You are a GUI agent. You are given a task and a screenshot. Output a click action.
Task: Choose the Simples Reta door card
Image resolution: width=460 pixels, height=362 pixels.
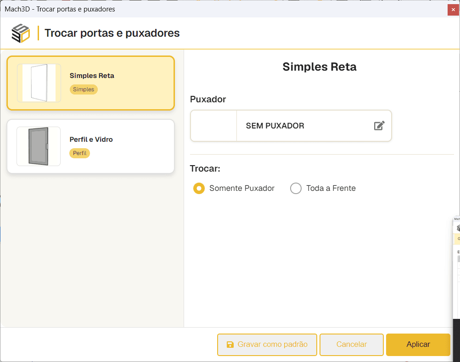coord(90,83)
